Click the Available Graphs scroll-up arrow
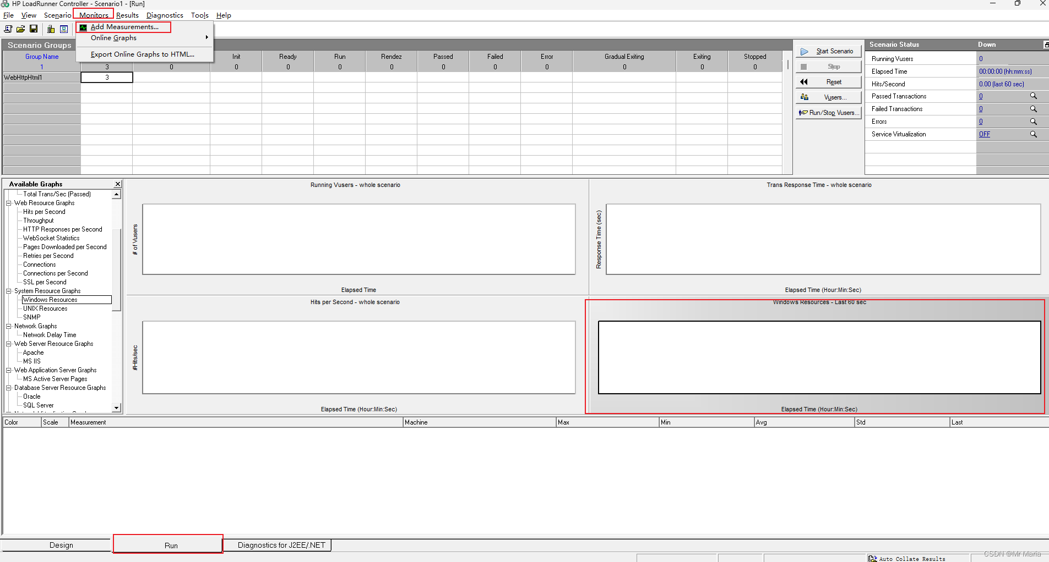1049x562 pixels. [x=116, y=194]
